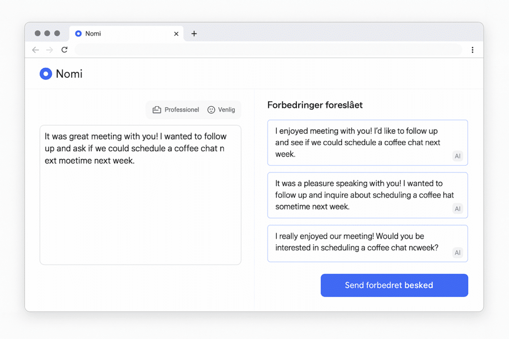
Task: Click the briefcase icon for Professionel tone
Action: click(157, 110)
